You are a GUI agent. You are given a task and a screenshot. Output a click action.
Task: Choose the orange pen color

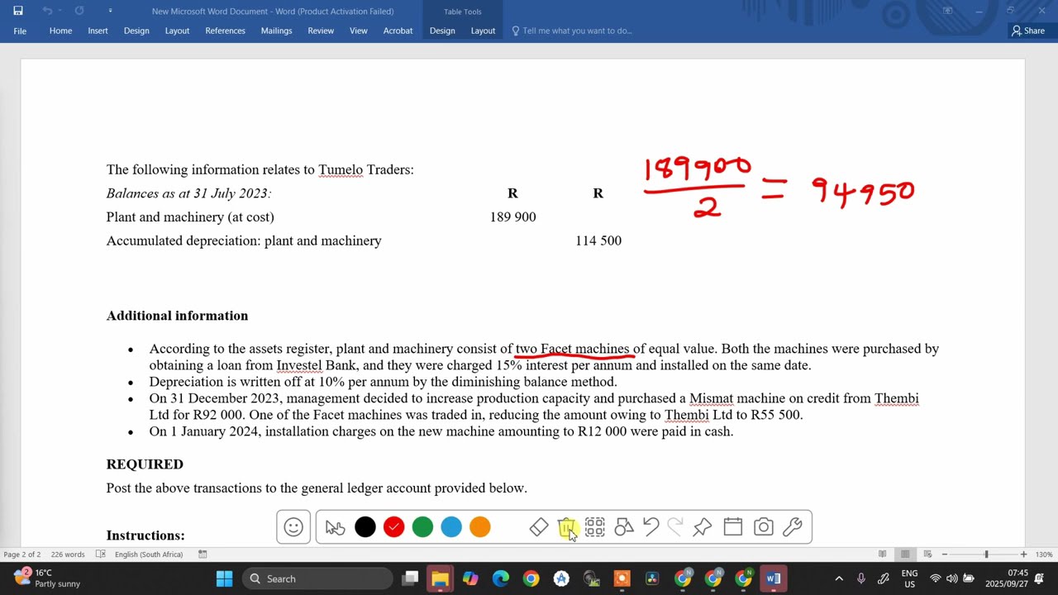point(480,527)
